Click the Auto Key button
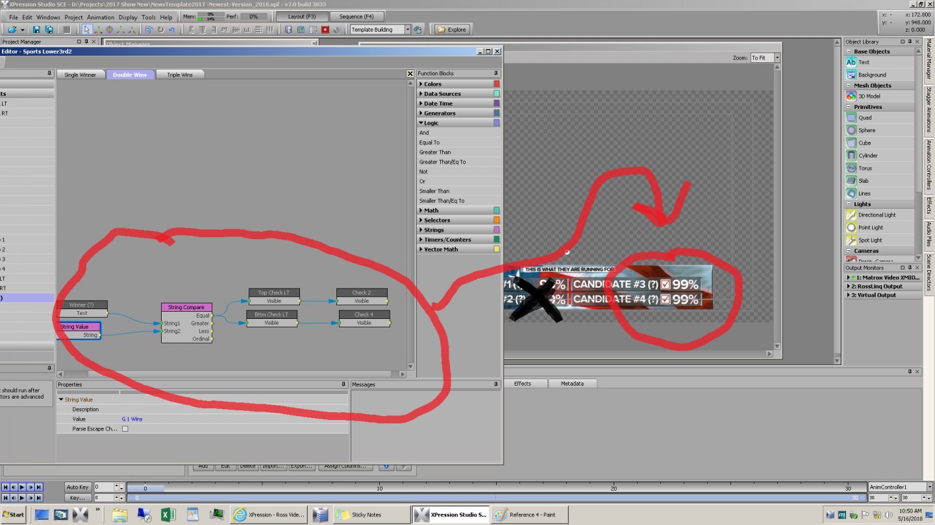 78,487
